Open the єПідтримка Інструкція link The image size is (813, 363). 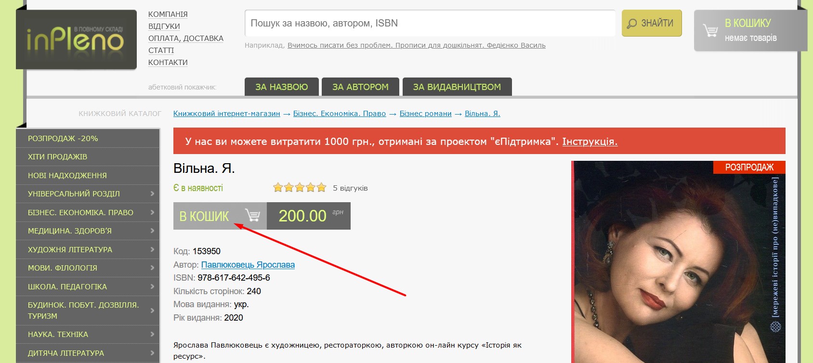[x=590, y=142]
